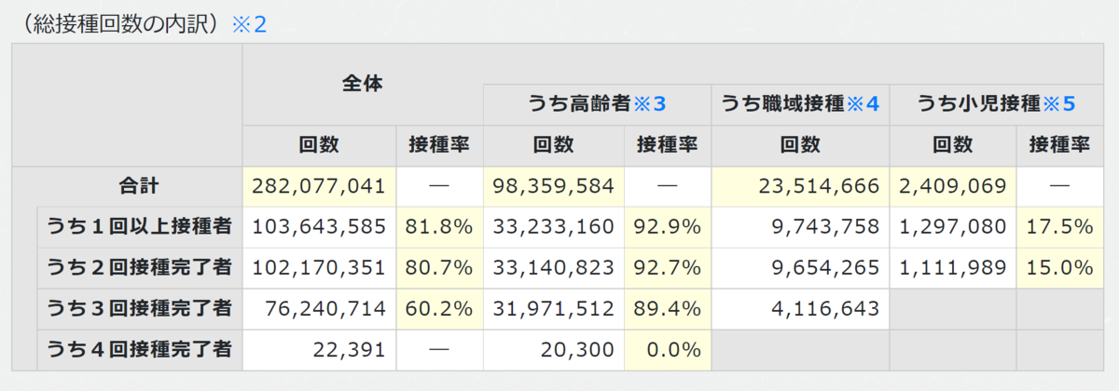Click the elderly total 98,359,584
1119x391 pixels.
point(553,186)
